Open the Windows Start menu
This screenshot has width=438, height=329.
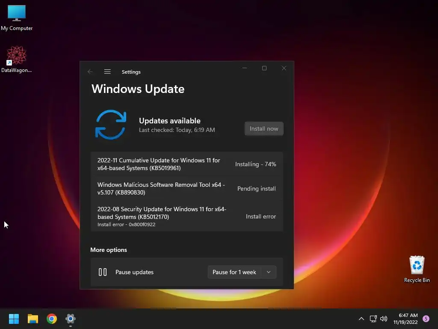(14, 319)
